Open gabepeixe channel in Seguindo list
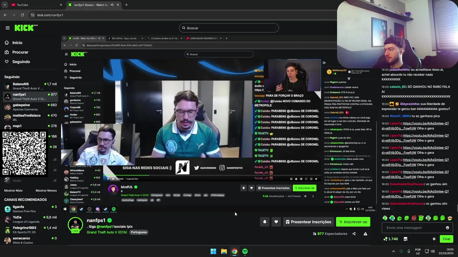The image size is (458, 257). pos(30,107)
